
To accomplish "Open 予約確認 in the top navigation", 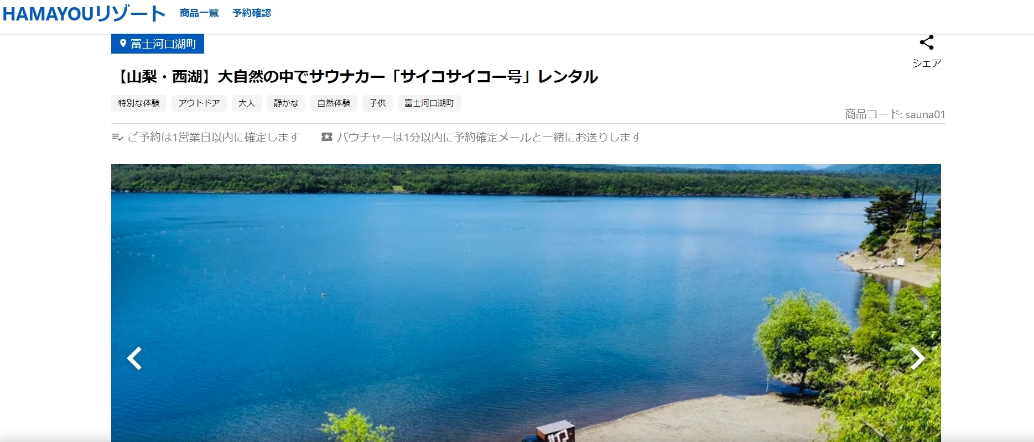I will 252,13.
